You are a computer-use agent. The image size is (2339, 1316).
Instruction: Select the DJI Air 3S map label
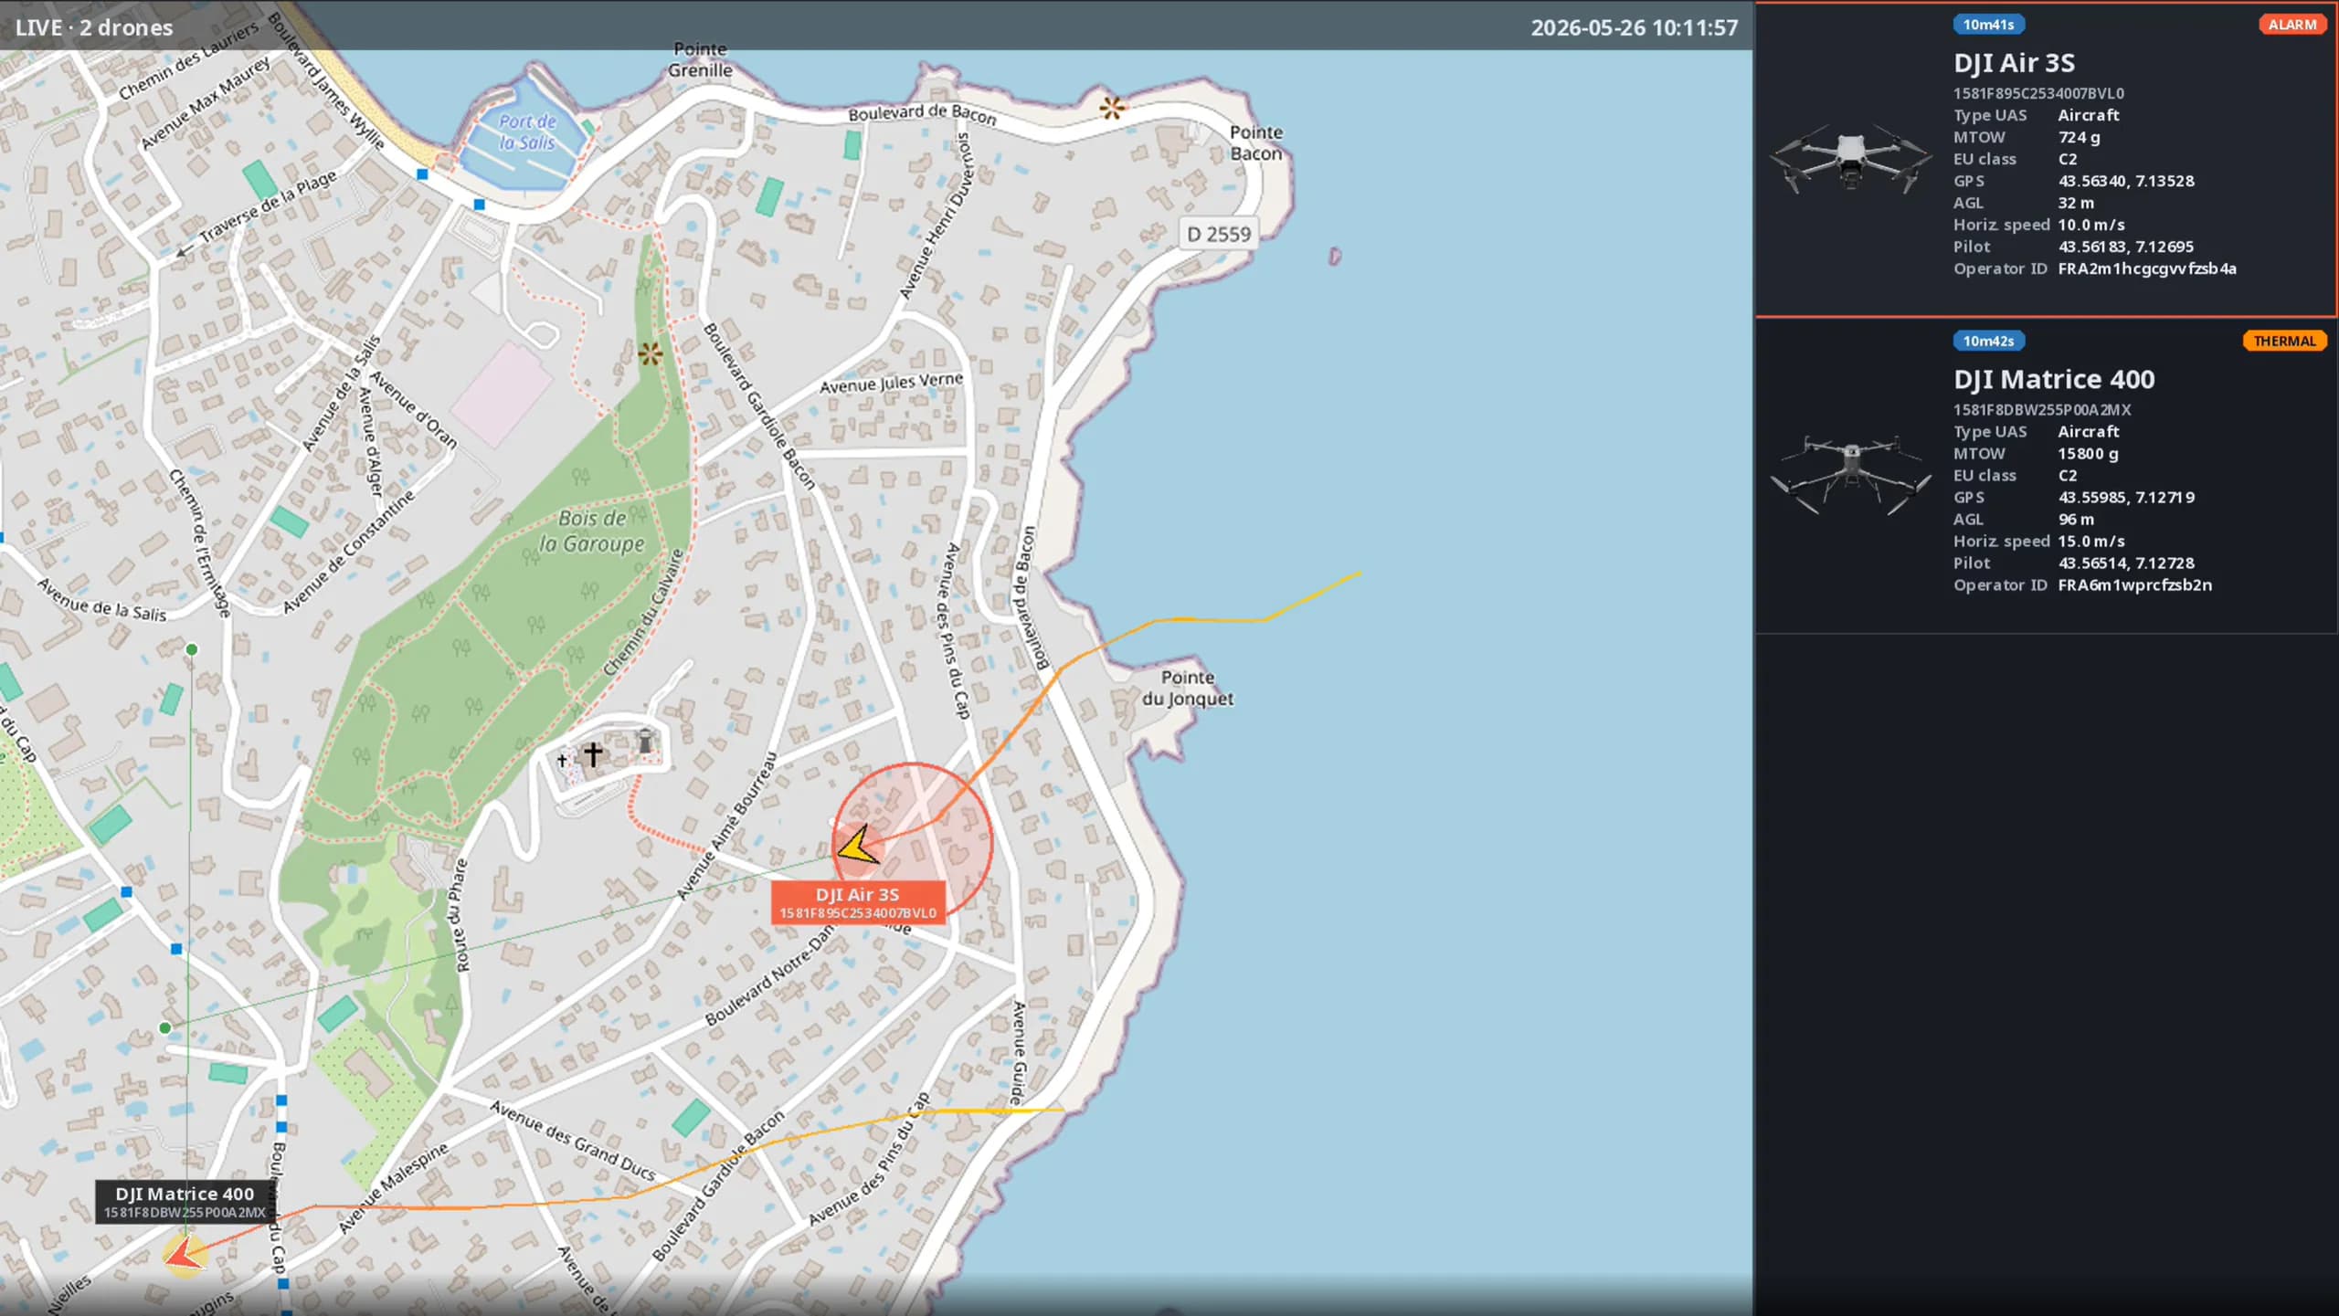(858, 902)
